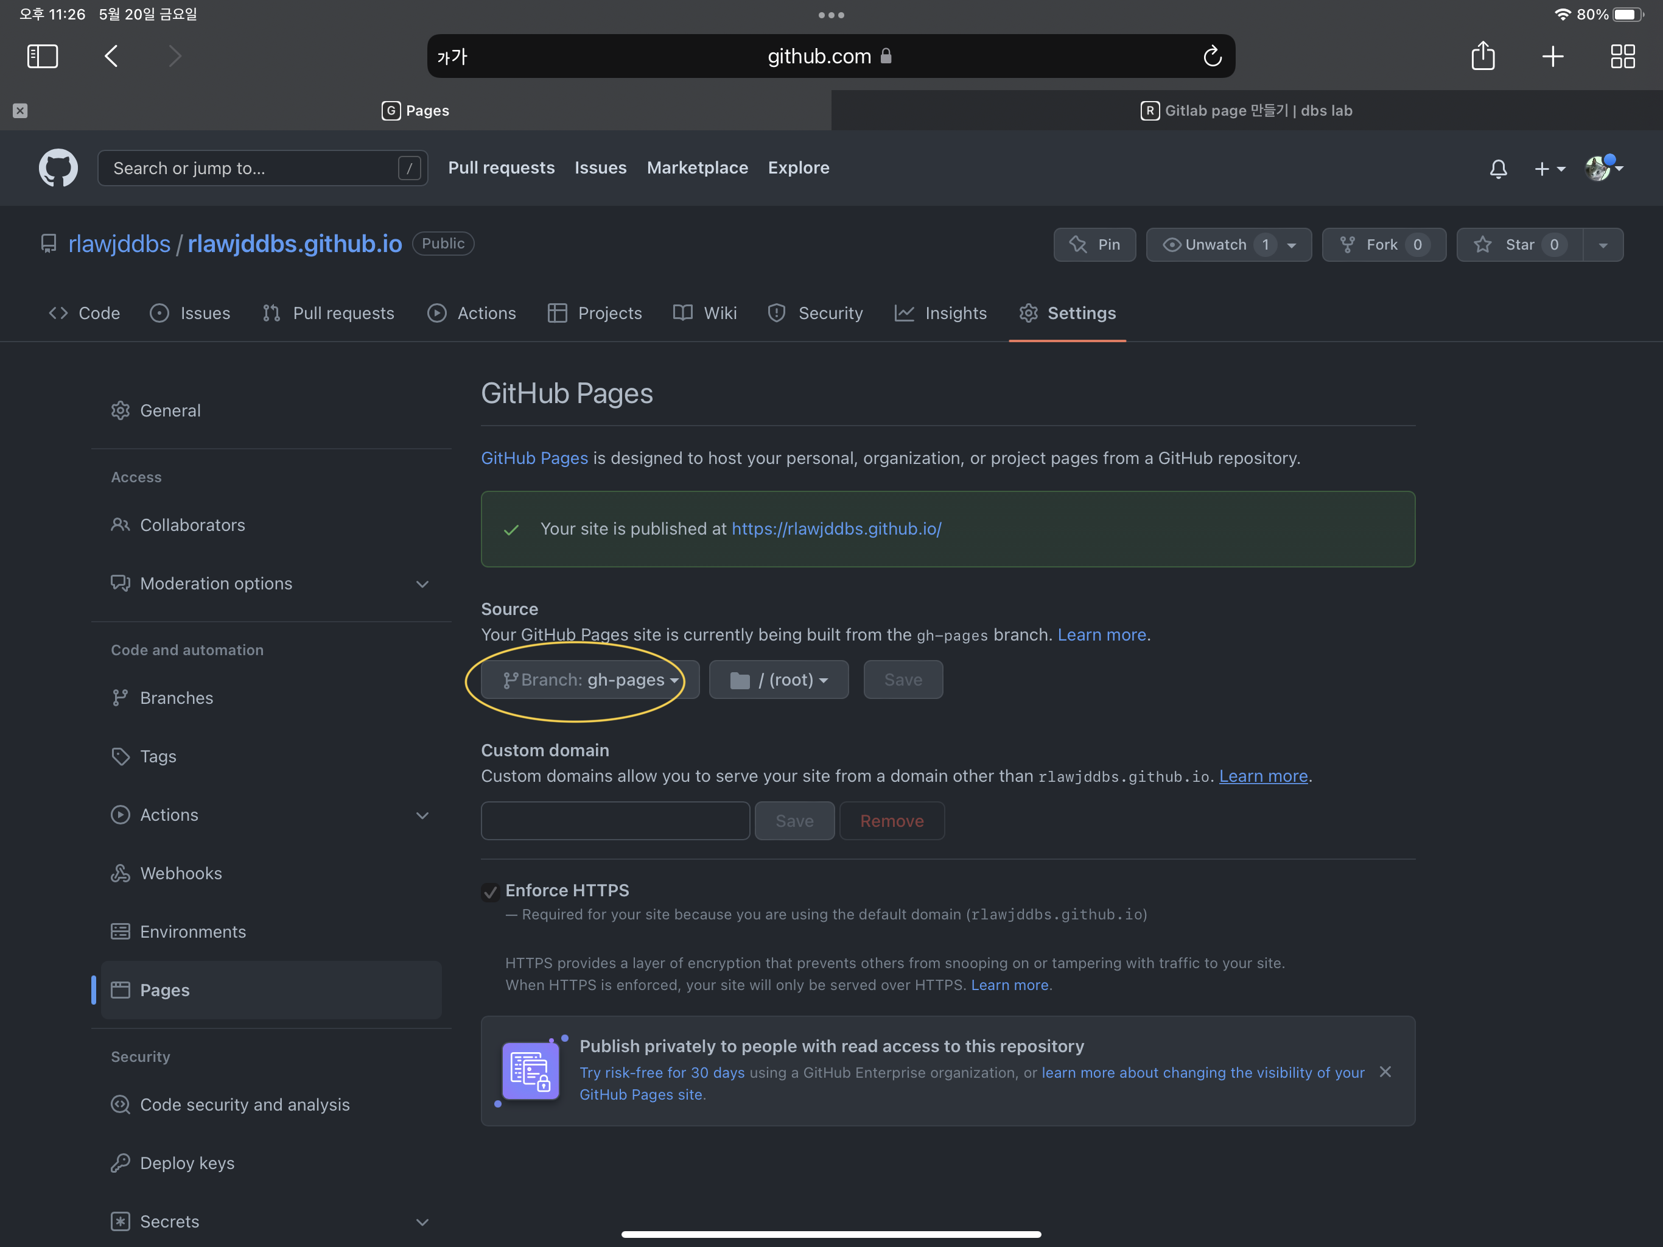Image resolution: width=1663 pixels, height=1247 pixels.
Task: Open the Wiki tab
Action: [704, 313]
